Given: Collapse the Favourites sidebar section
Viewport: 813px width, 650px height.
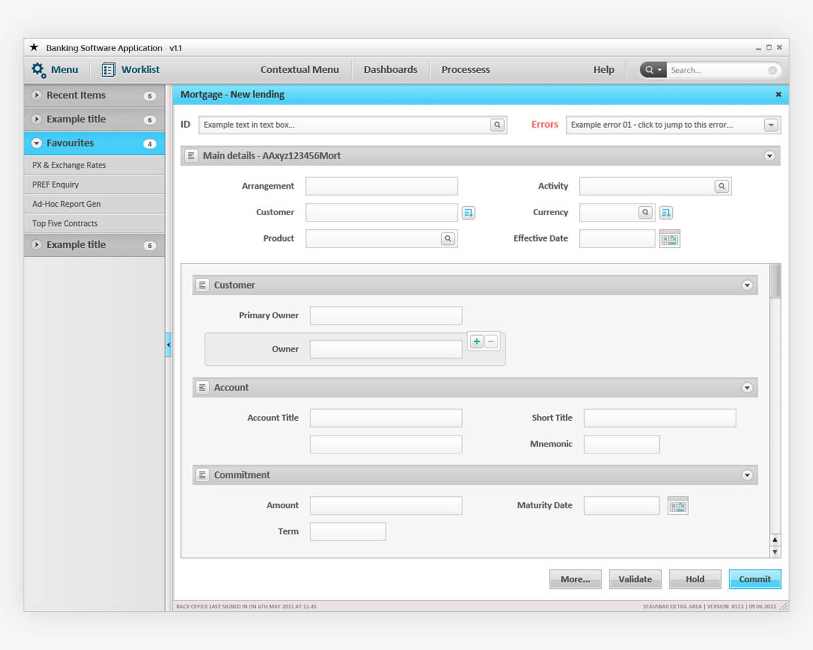Looking at the screenshot, I should 36,143.
